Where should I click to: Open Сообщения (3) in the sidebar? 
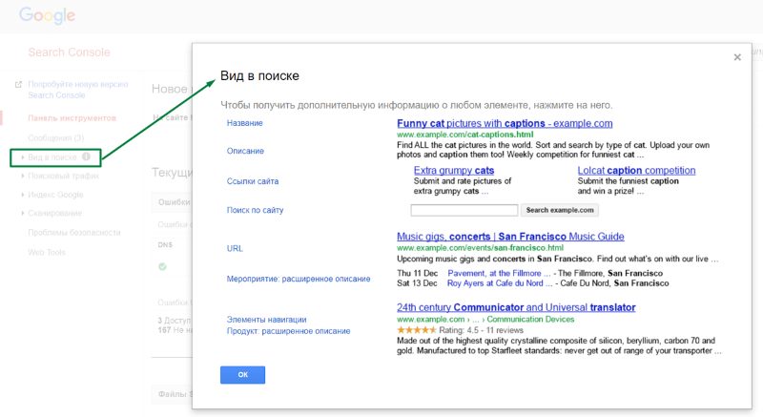click(56, 137)
